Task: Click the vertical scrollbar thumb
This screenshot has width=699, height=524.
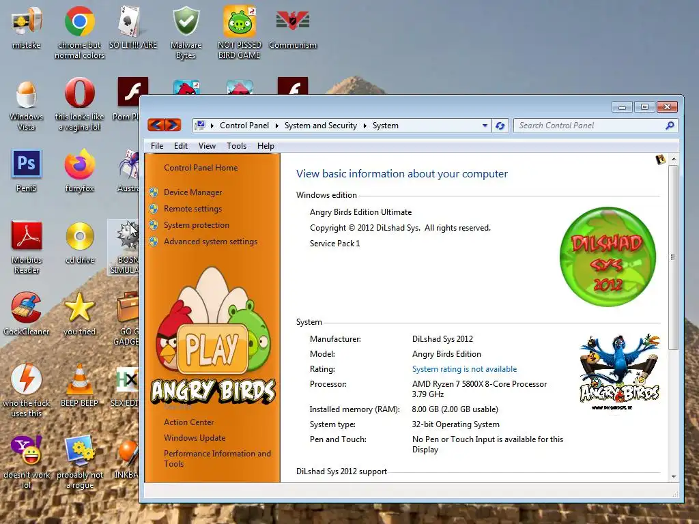Action: (x=674, y=257)
